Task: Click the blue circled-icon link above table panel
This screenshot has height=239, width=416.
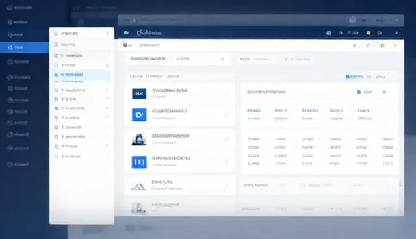Action: [354, 77]
